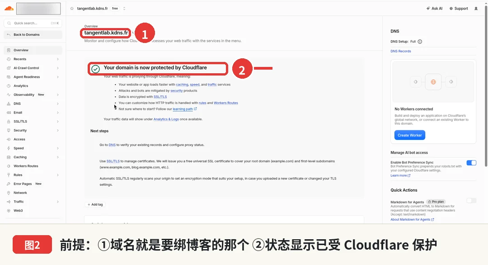
Task: Open the Analytics & Logs link
Action: pos(166,119)
